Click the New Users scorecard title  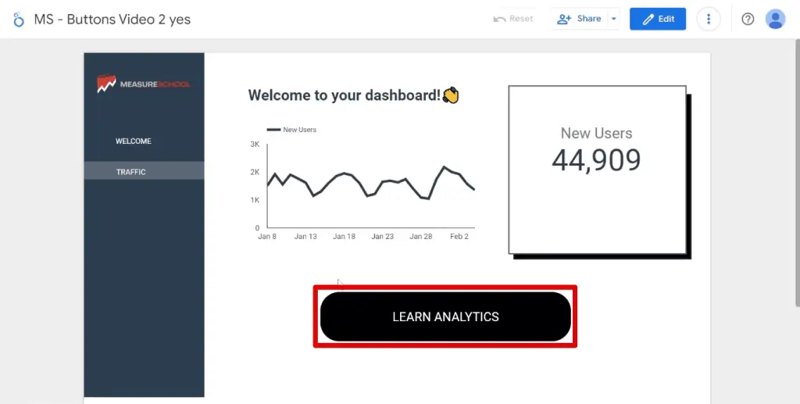(596, 133)
